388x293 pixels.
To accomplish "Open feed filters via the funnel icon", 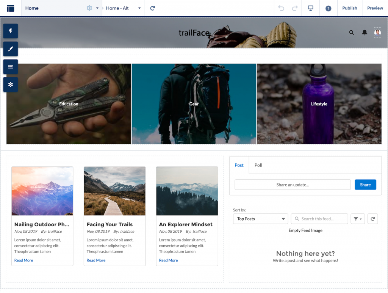I will coord(358,219).
